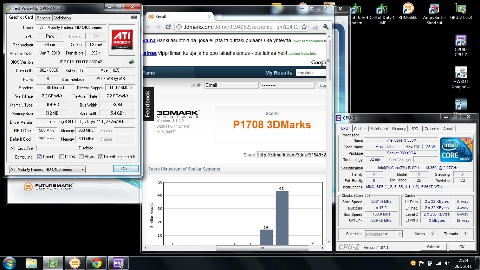Click the Intel Core i3 logo in CPU-Z

pos(456,150)
